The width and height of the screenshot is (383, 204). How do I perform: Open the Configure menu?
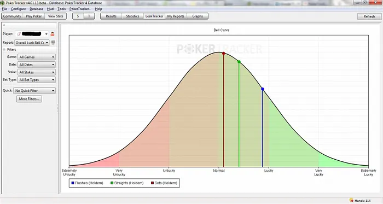click(x=18, y=9)
